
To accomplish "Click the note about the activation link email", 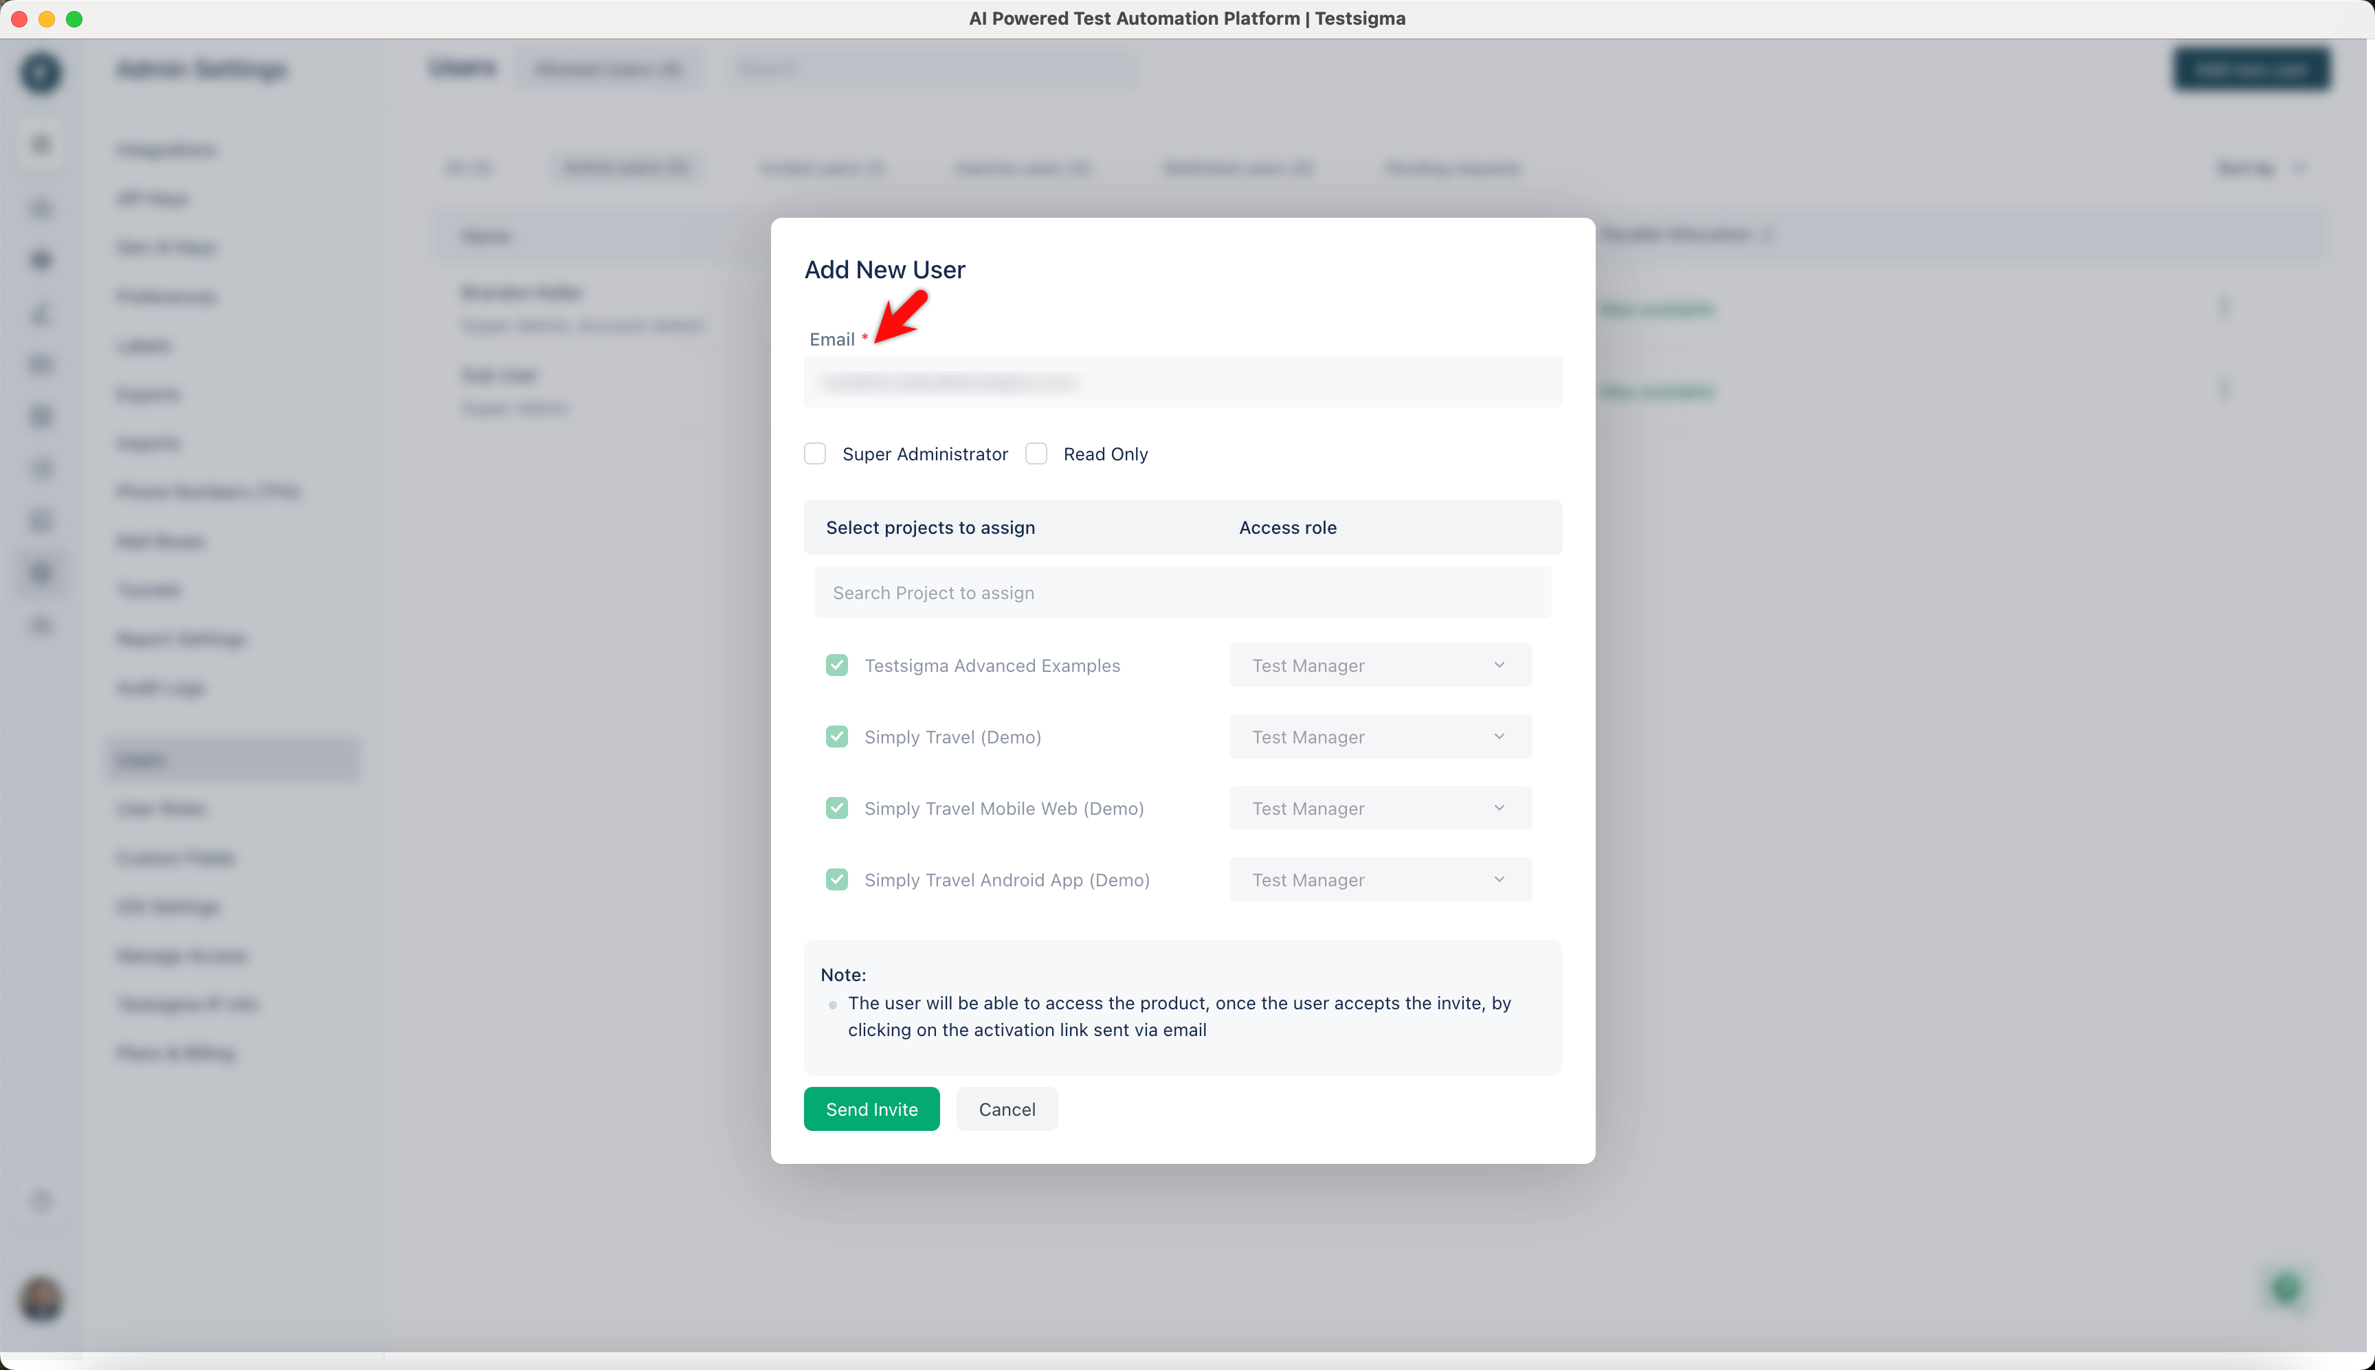I will tap(1179, 1016).
